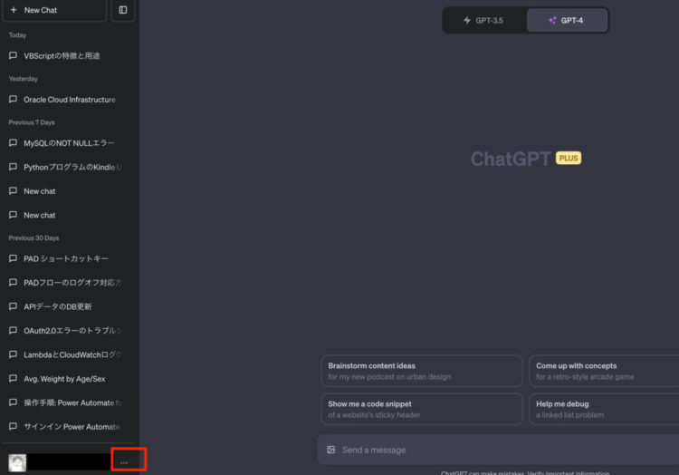679x475 pixels.
Task: Choose the Come up with concepts suggestion
Action: [x=604, y=371]
